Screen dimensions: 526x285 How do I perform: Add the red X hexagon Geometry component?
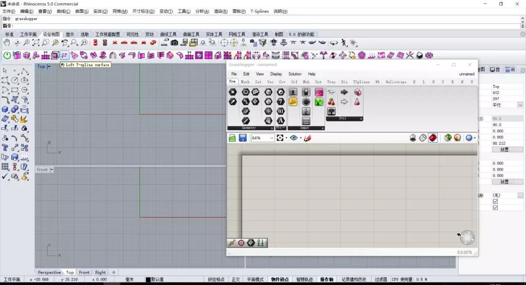pyautogui.click(x=232, y=92)
